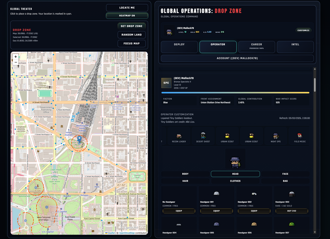This screenshot has height=239, width=330.
Task: Open the Career tab
Action: point(256,47)
